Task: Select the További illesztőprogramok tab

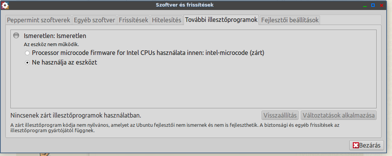Action: tap(221, 20)
